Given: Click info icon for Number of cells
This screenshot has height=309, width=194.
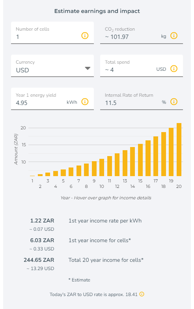Looking at the screenshot, I should [x=85, y=36].
